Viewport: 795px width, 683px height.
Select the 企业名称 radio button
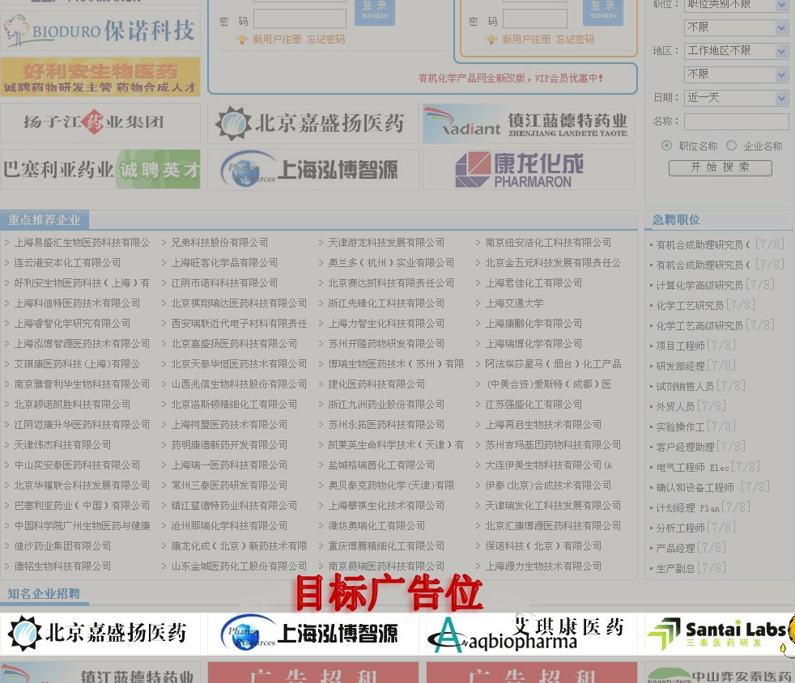(731, 146)
